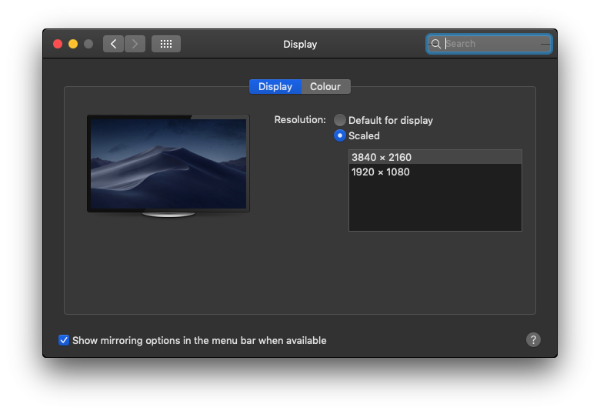
Task: Show all preferences via the grid icon
Action: [166, 44]
